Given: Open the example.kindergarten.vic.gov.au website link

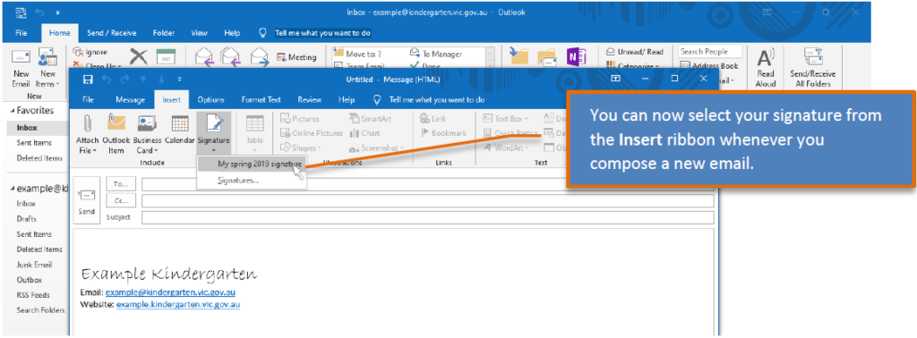Looking at the screenshot, I should 178,305.
